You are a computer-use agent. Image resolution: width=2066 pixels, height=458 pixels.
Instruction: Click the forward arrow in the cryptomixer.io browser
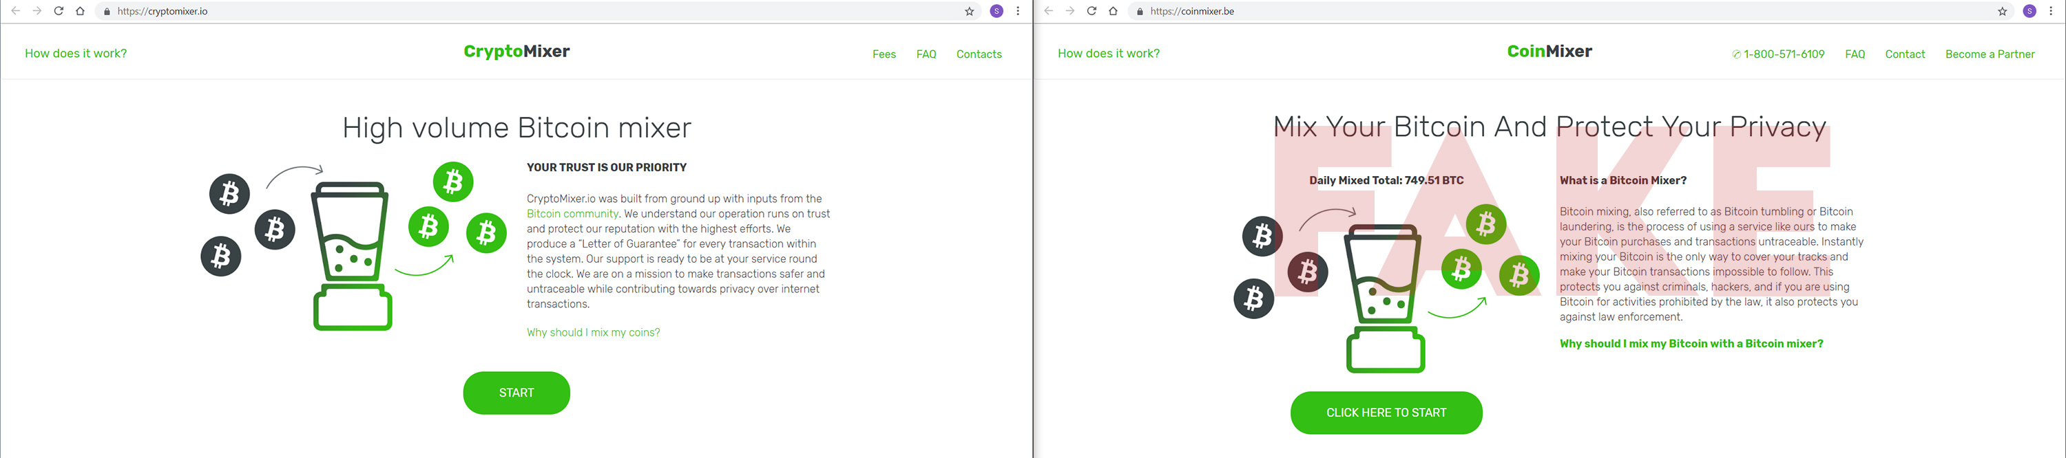[x=37, y=11]
